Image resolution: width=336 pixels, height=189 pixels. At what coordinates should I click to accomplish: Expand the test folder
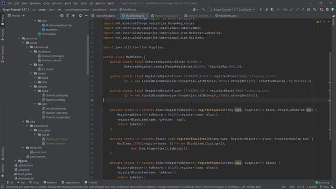point(15,161)
